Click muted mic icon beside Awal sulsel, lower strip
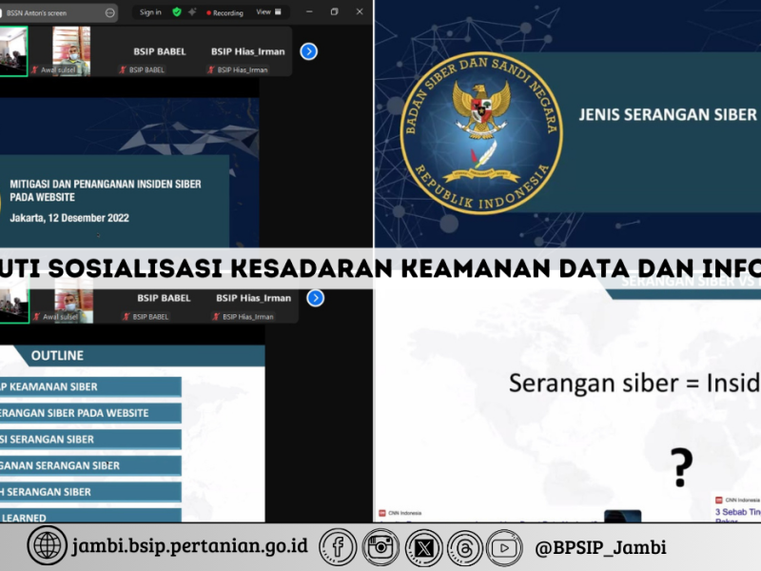This screenshot has height=571, width=761. (x=37, y=317)
